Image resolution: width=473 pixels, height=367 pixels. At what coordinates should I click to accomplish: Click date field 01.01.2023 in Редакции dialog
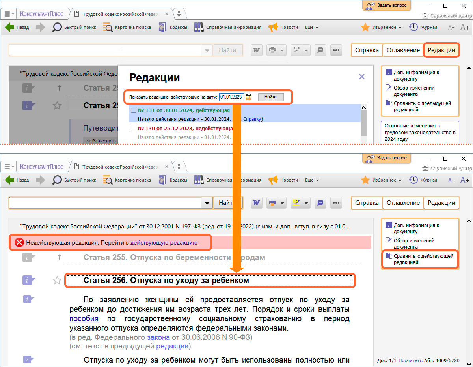point(231,97)
